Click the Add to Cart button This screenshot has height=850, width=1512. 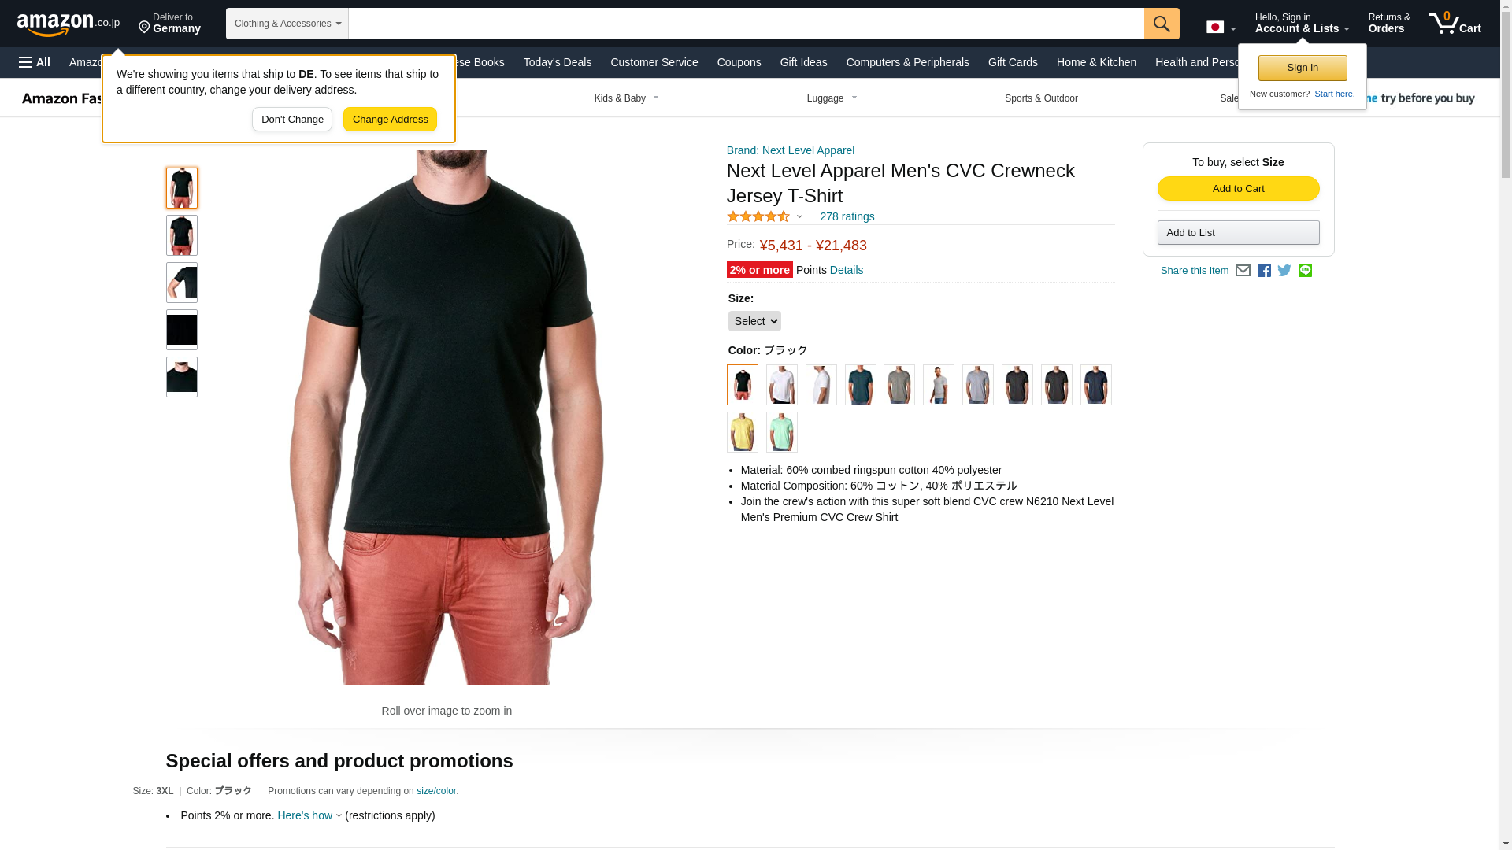1238,189
